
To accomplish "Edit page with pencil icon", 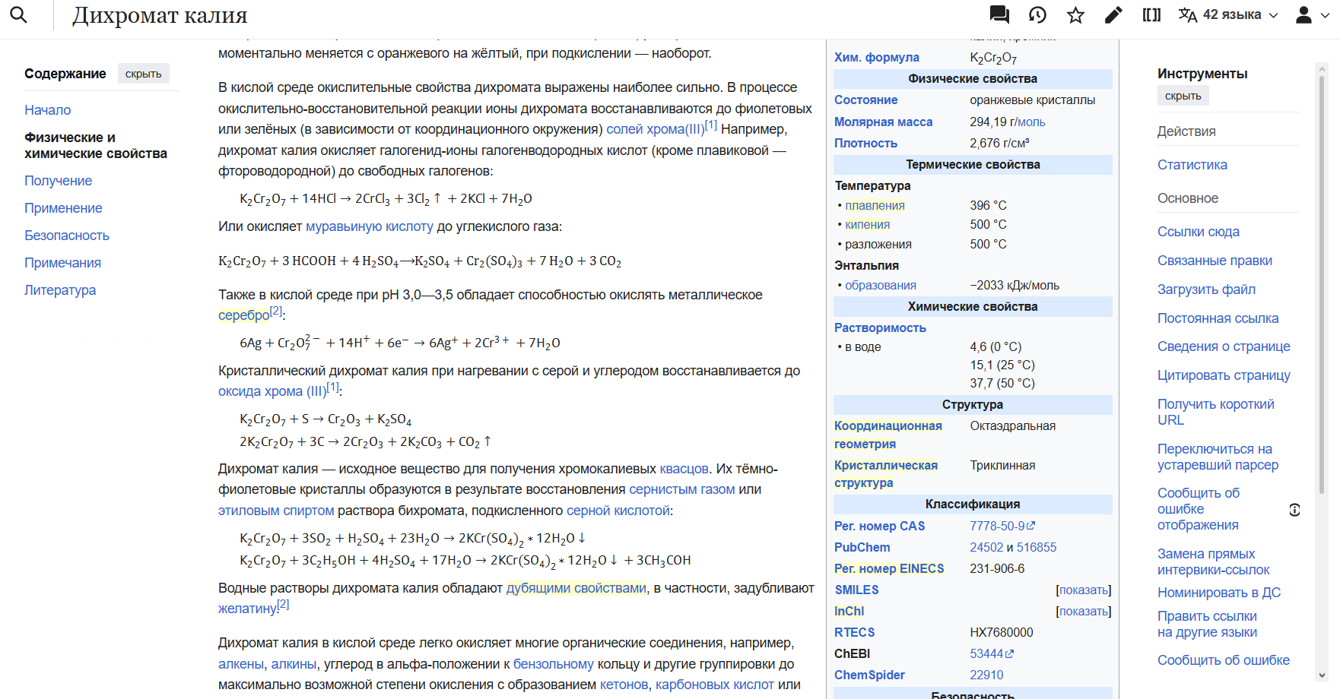I will (x=1113, y=15).
